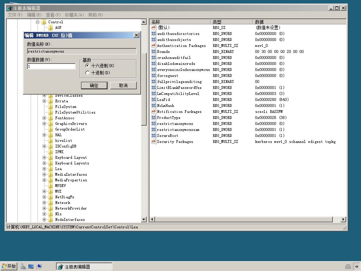Expand the Keyboard Layout tree node
Viewport: 361px width, 271px height.
(44, 158)
